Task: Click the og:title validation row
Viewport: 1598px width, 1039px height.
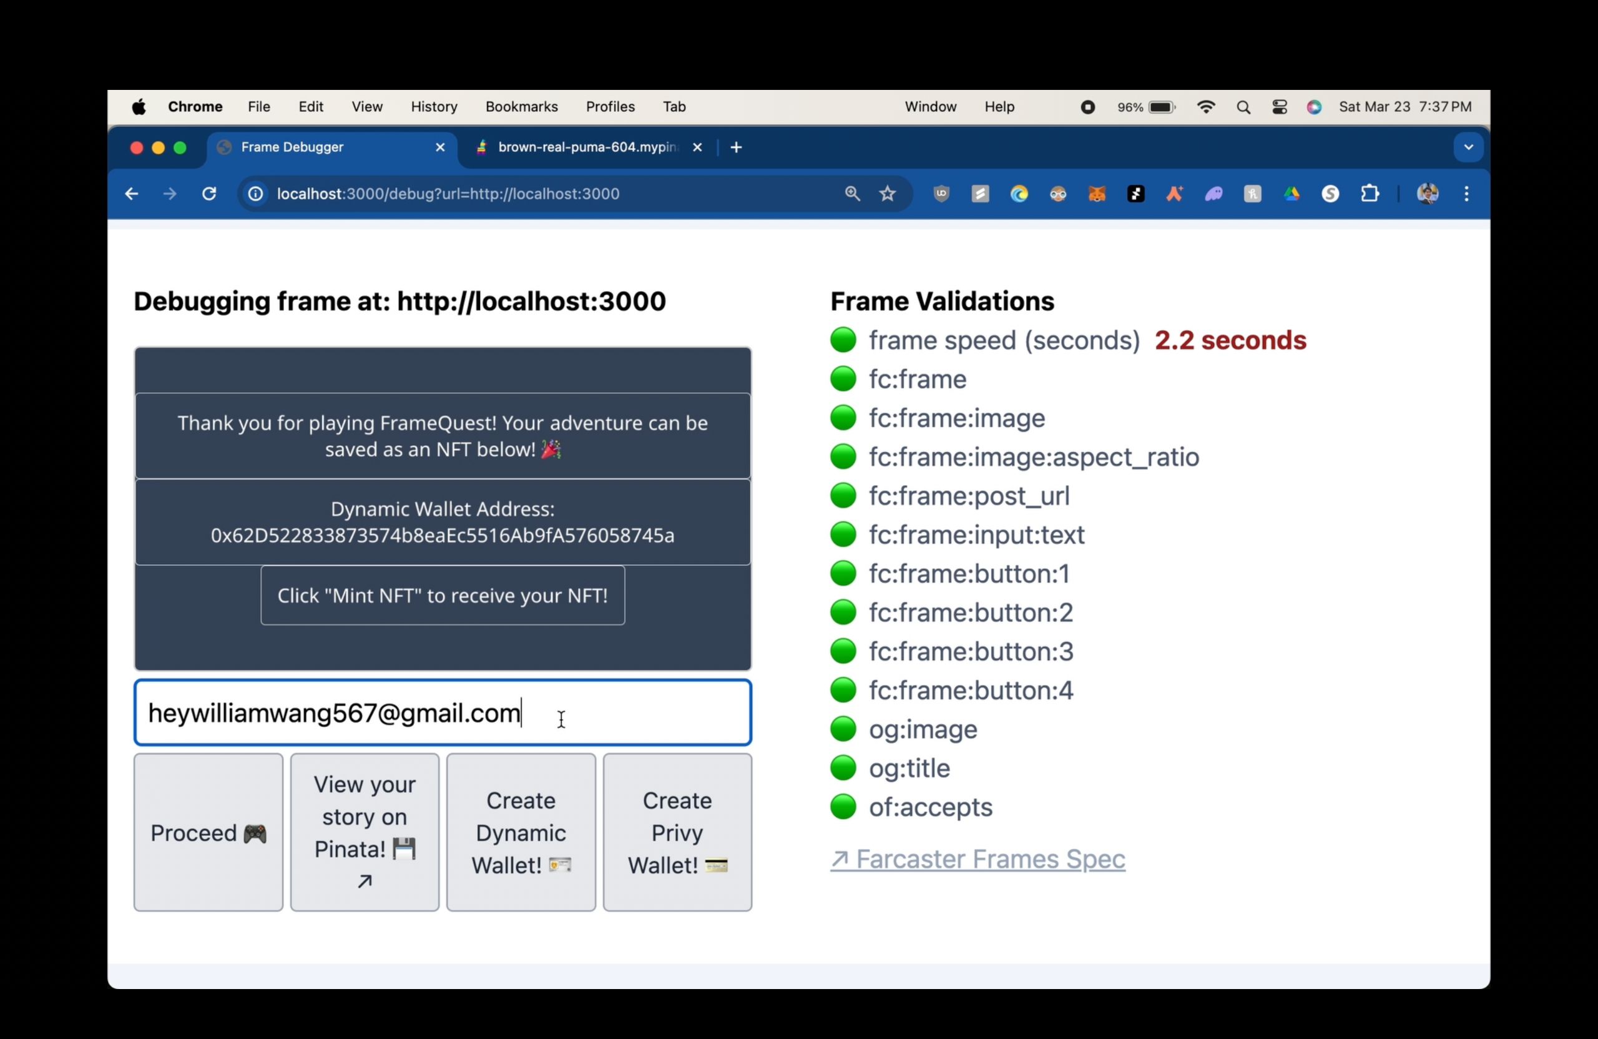Action: 890,769
